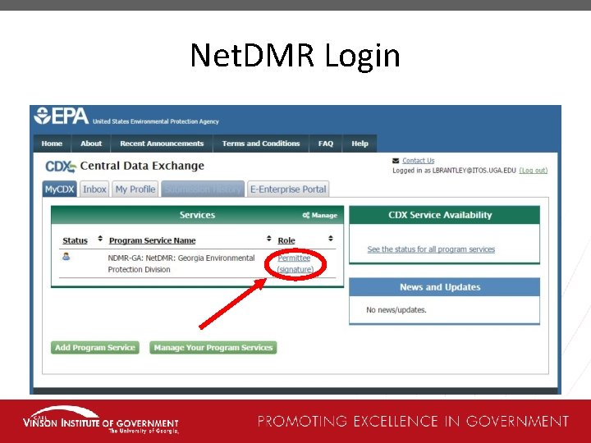Switch to the Inbox tab

pyautogui.click(x=94, y=190)
